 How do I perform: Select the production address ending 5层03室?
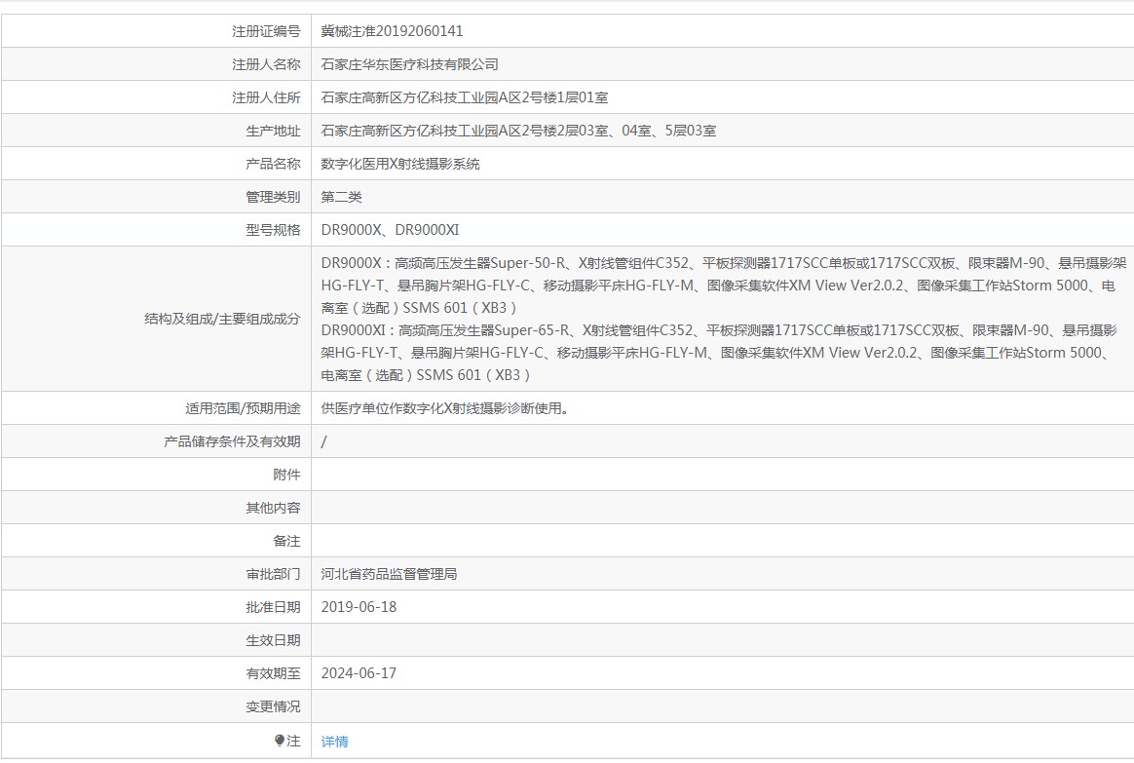coord(518,131)
